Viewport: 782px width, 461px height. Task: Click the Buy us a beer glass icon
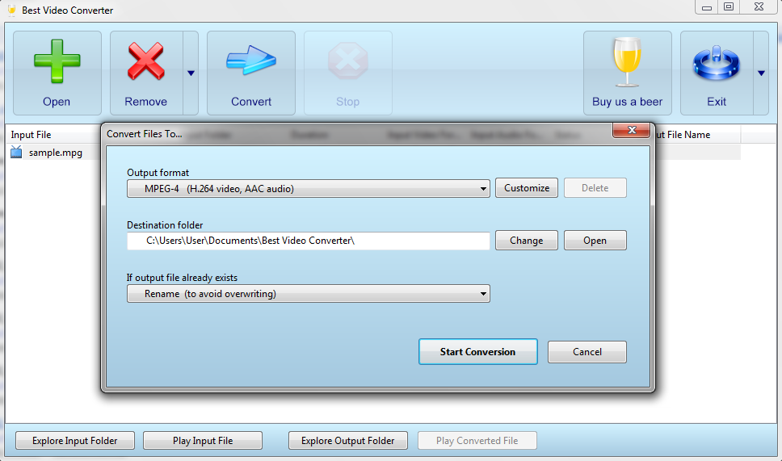pos(627,62)
